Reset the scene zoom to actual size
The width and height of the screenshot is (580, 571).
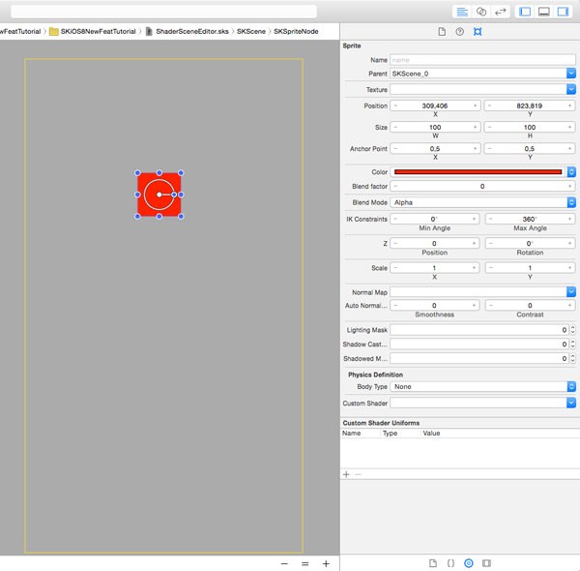point(304,564)
